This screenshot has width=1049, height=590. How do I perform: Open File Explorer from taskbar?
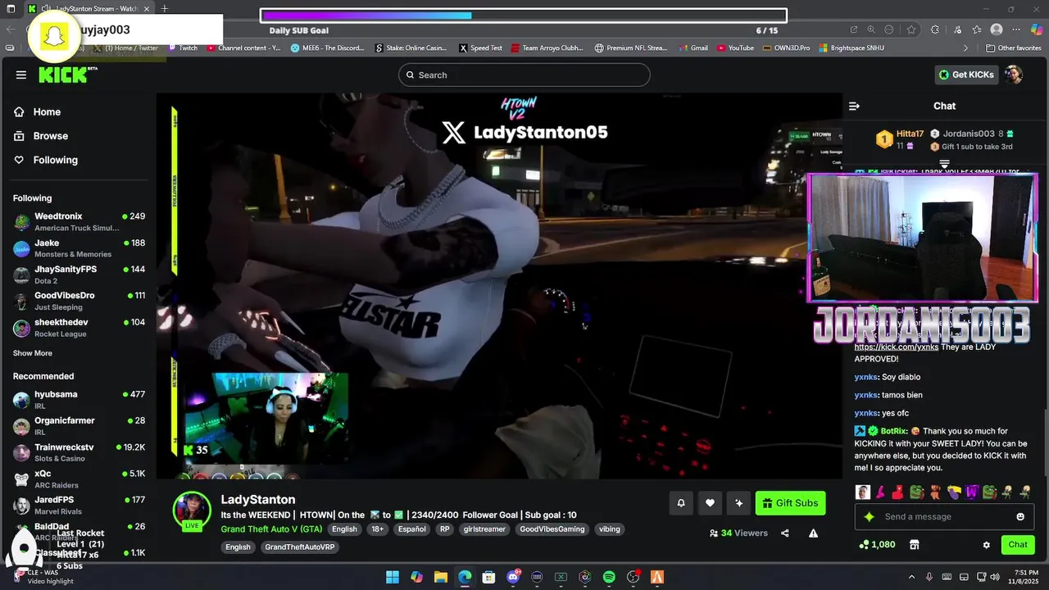pyautogui.click(x=440, y=577)
